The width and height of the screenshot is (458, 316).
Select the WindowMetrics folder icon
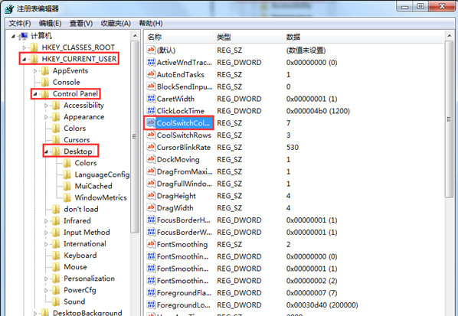coord(67,197)
